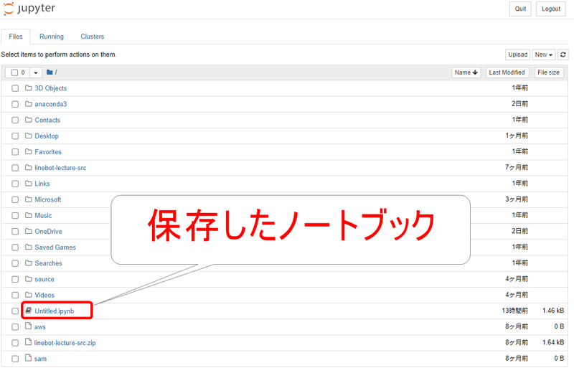Screen dimensions: 574x373
Task: Sort files by Last Modified
Action: coord(507,72)
